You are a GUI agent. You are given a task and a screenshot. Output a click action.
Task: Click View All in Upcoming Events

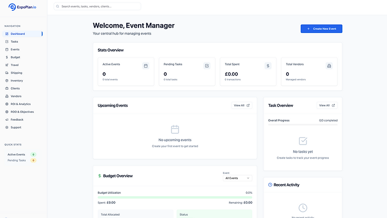(x=242, y=106)
